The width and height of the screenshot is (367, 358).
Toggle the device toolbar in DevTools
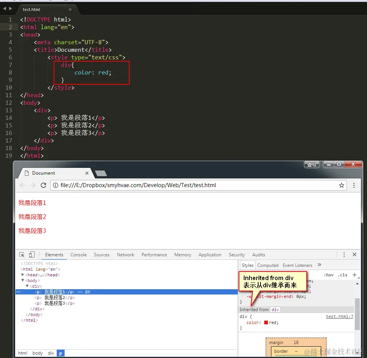[32, 255]
